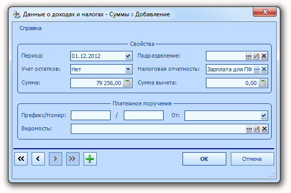Click the Налоговая отчетность text Зарплата для ПФ
Screen dimensions: 291x193
[x=229, y=69]
